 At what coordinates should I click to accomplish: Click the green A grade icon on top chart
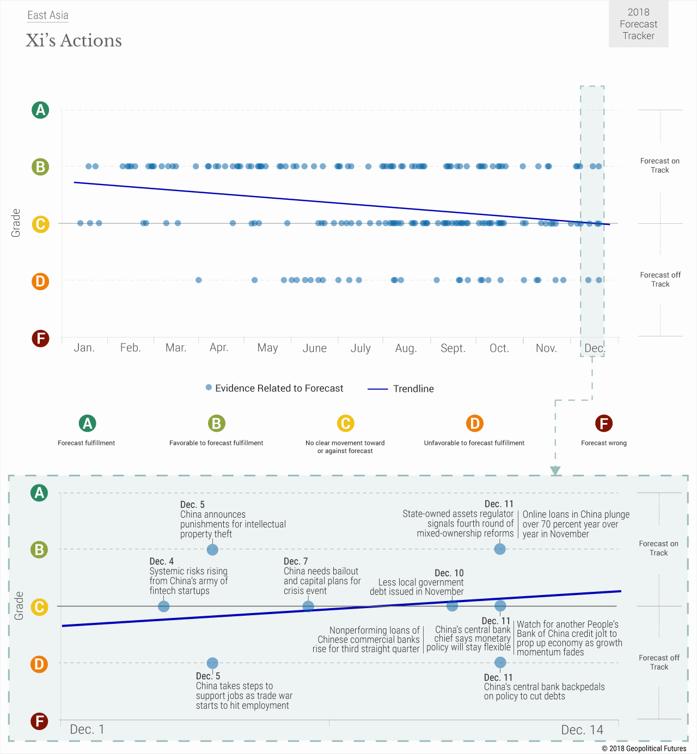coord(40,110)
